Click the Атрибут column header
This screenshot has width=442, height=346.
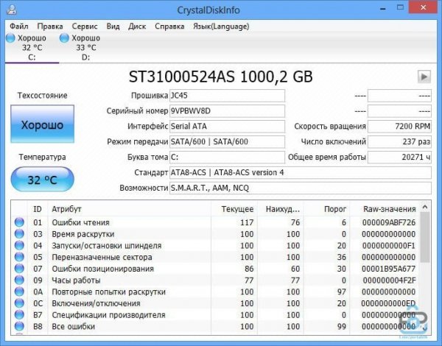(x=130, y=209)
